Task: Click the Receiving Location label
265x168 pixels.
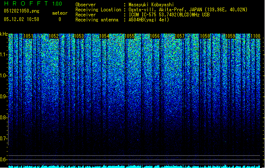Action: (98, 10)
